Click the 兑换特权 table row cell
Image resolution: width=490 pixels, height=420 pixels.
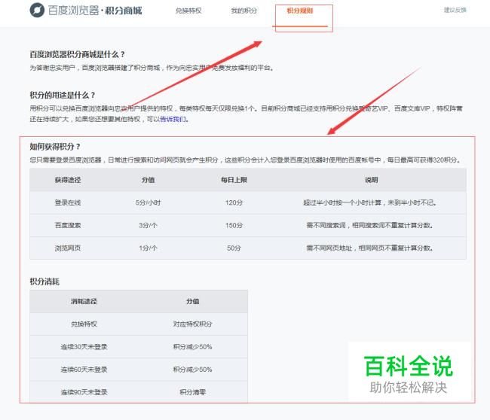tap(84, 324)
